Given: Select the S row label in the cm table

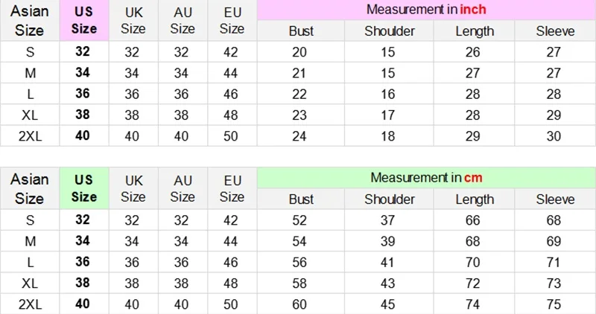Looking at the screenshot, I should click(30, 220).
